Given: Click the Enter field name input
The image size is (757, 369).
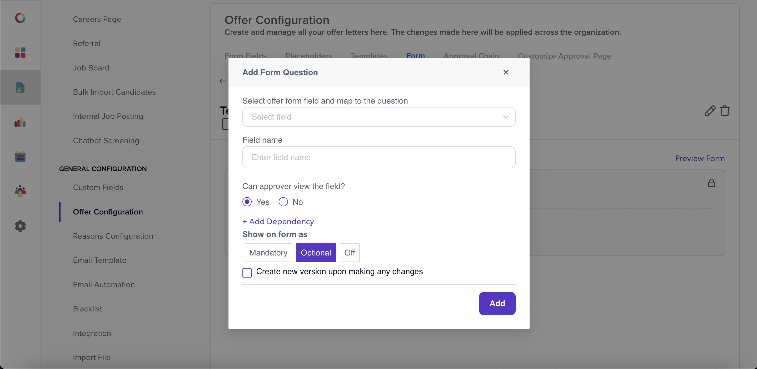Looking at the screenshot, I should 379,157.
